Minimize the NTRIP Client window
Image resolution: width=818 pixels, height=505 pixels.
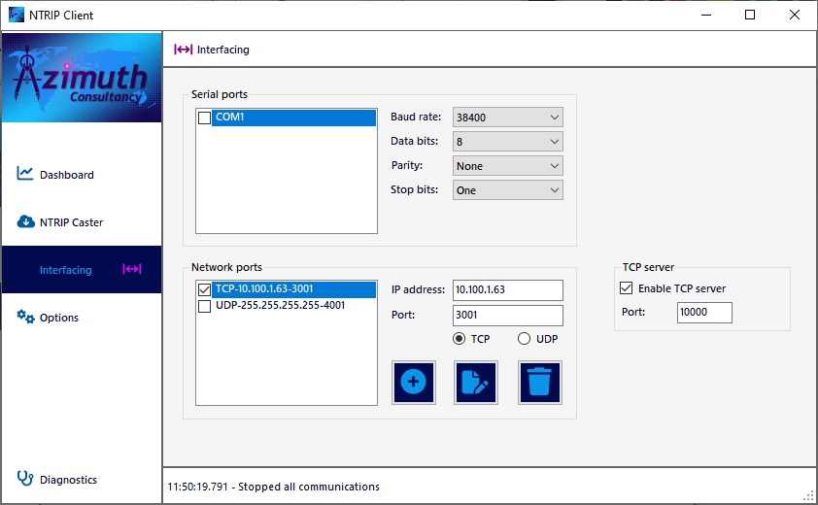click(706, 15)
